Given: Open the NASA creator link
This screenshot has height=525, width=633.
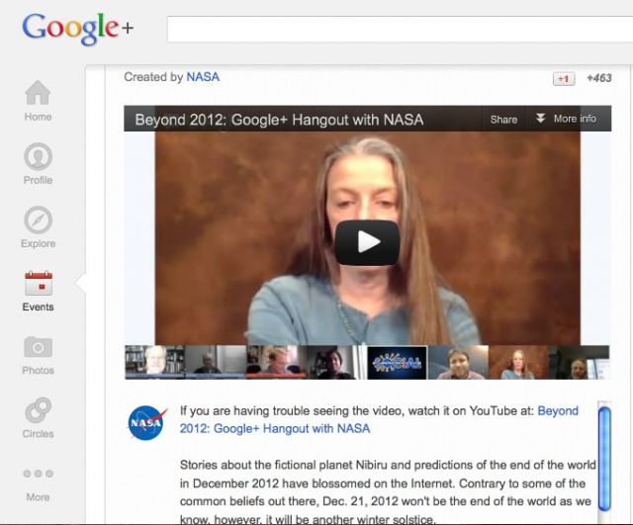Looking at the screenshot, I should pos(203,77).
